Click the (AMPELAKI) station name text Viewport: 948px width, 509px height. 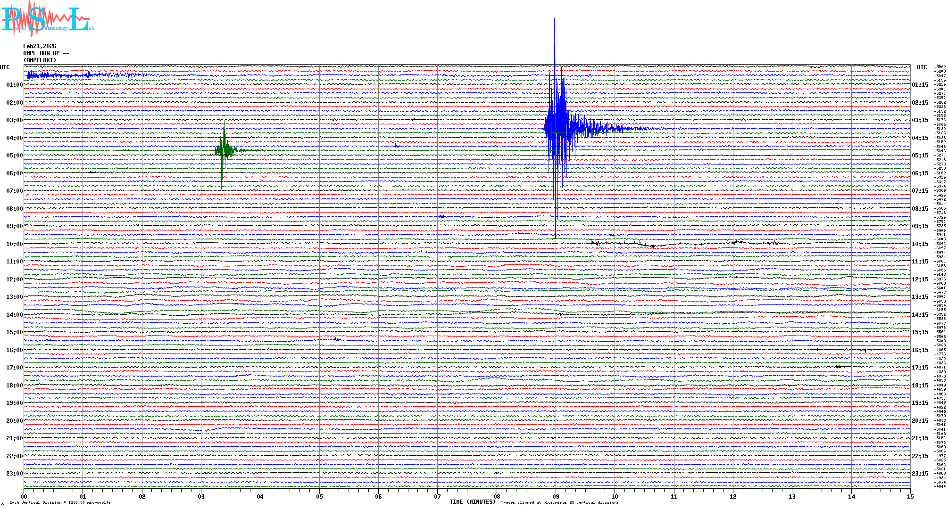click(40, 60)
